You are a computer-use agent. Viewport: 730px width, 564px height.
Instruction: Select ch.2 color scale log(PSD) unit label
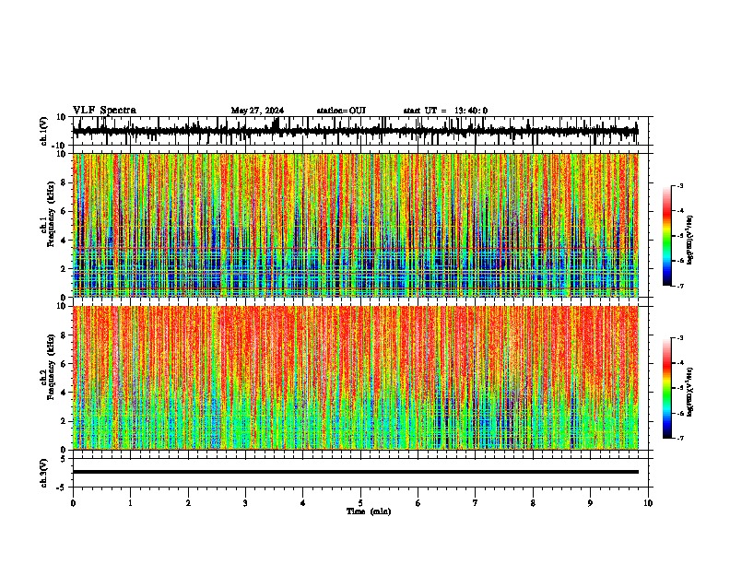coord(690,393)
